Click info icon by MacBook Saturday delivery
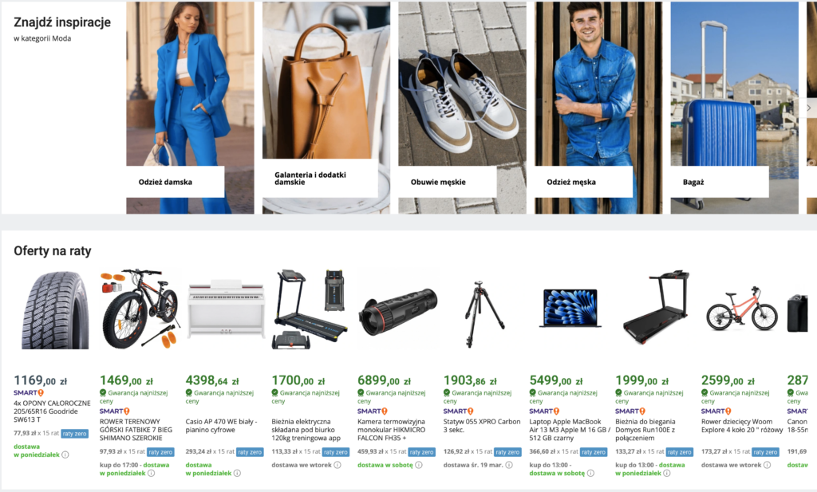The width and height of the screenshot is (817, 492). point(591,473)
